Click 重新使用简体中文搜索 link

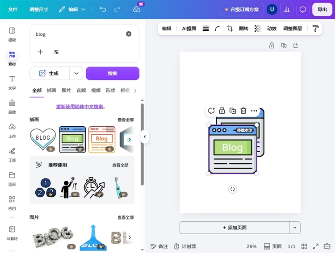point(80,107)
